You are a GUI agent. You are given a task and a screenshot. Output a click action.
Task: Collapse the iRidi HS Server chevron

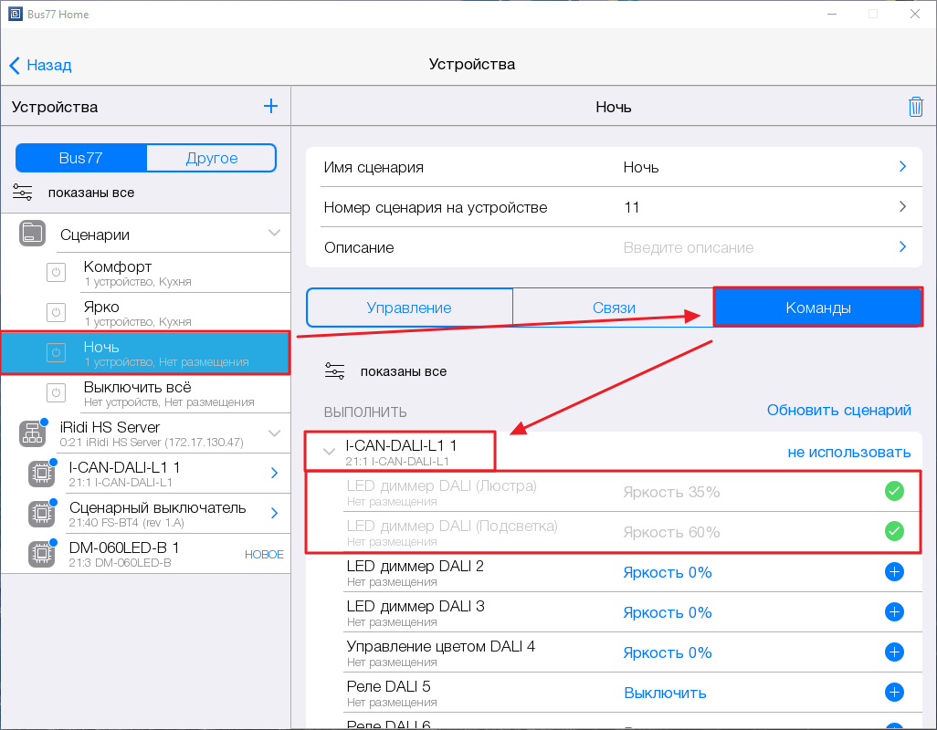[x=274, y=433]
